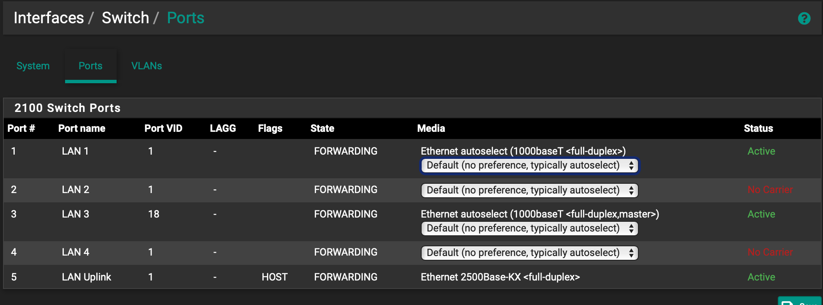Open the media dropdown for LAN 2

530,190
